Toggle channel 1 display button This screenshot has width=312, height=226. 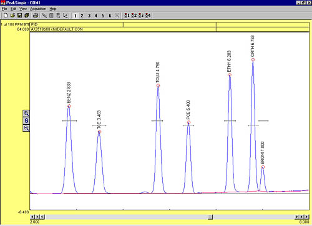tap(76, 16)
